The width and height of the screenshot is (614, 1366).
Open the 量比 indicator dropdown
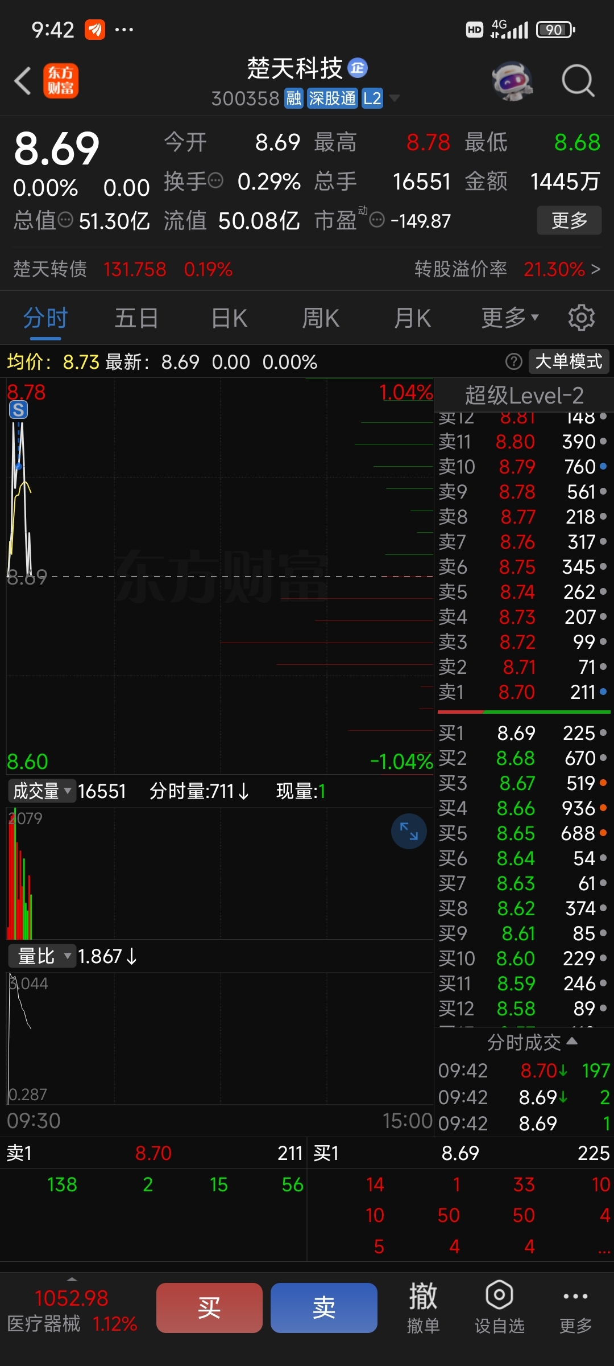(x=42, y=956)
